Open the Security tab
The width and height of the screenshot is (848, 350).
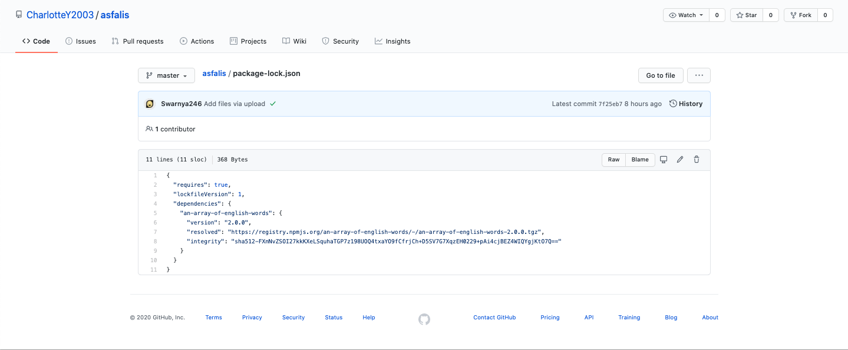(x=341, y=41)
